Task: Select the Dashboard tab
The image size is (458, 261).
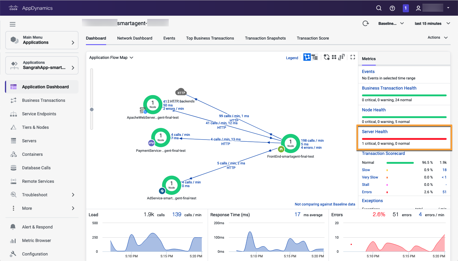Action: click(96, 38)
